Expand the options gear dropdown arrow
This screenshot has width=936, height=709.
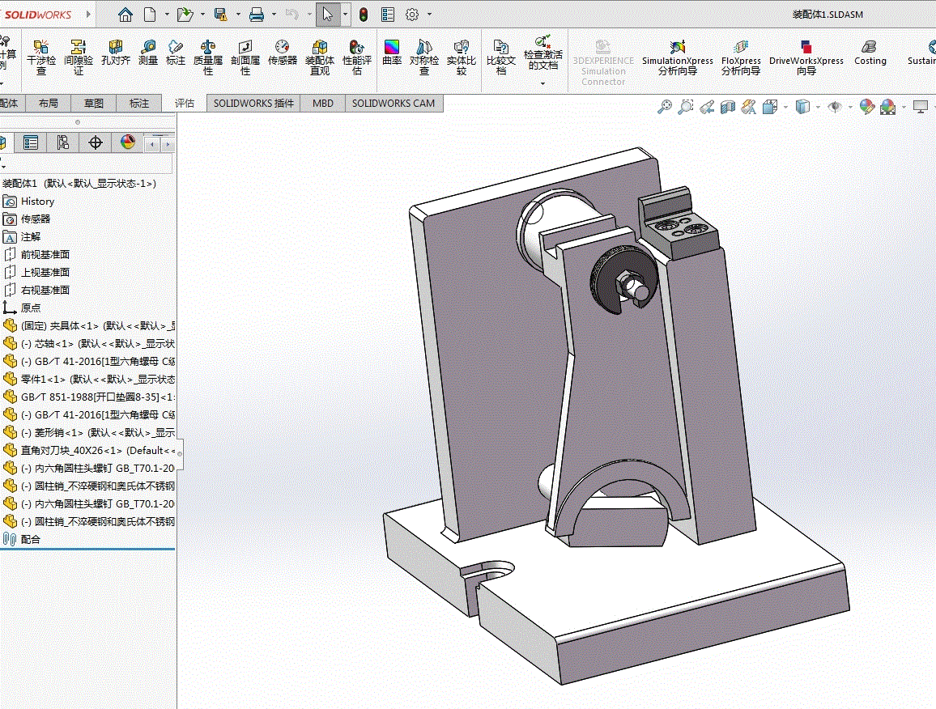429,15
